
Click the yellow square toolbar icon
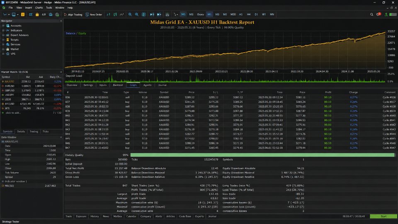click(23, 15)
